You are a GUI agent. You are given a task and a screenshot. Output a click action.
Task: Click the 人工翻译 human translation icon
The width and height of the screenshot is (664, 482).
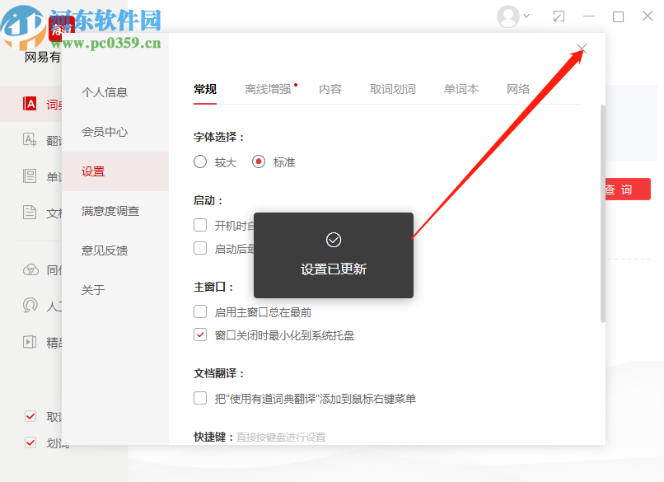click(x=28, y=305)
